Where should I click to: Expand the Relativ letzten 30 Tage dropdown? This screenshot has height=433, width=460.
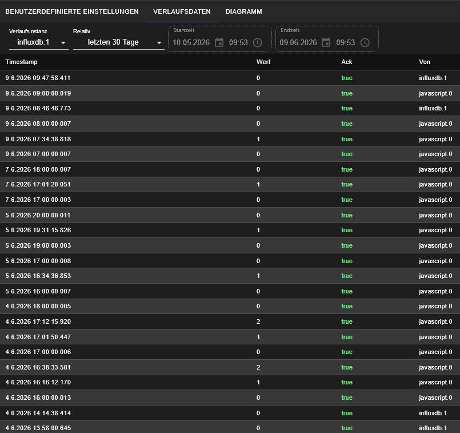pos(118,42)
